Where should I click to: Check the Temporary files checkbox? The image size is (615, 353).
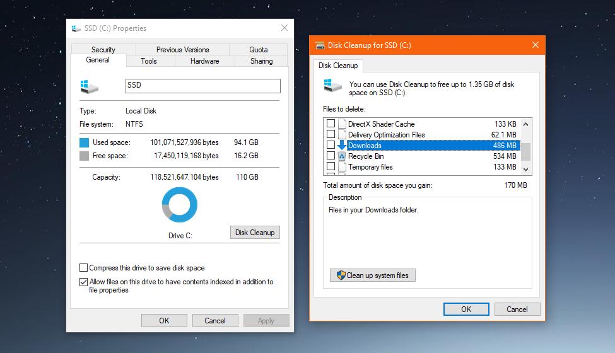(x=331, y=166)
